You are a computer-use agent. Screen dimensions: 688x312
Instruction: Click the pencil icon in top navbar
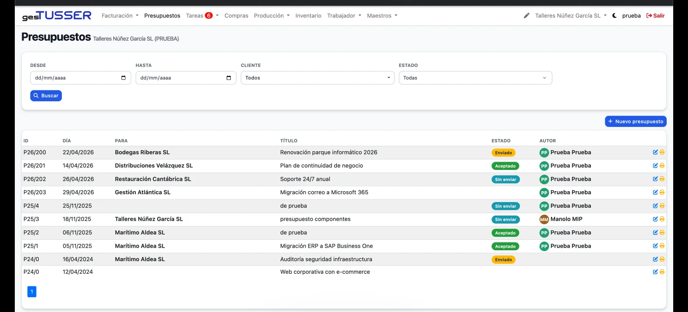(x=526, y=16)
